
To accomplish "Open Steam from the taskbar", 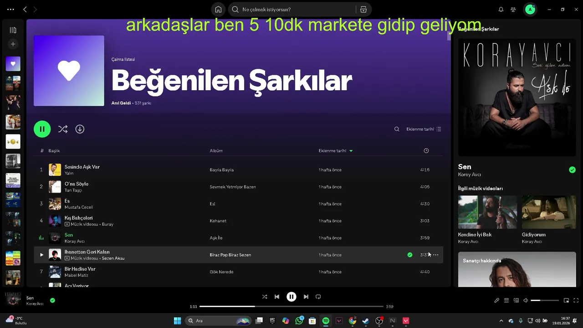I will [x=365, y=321].
